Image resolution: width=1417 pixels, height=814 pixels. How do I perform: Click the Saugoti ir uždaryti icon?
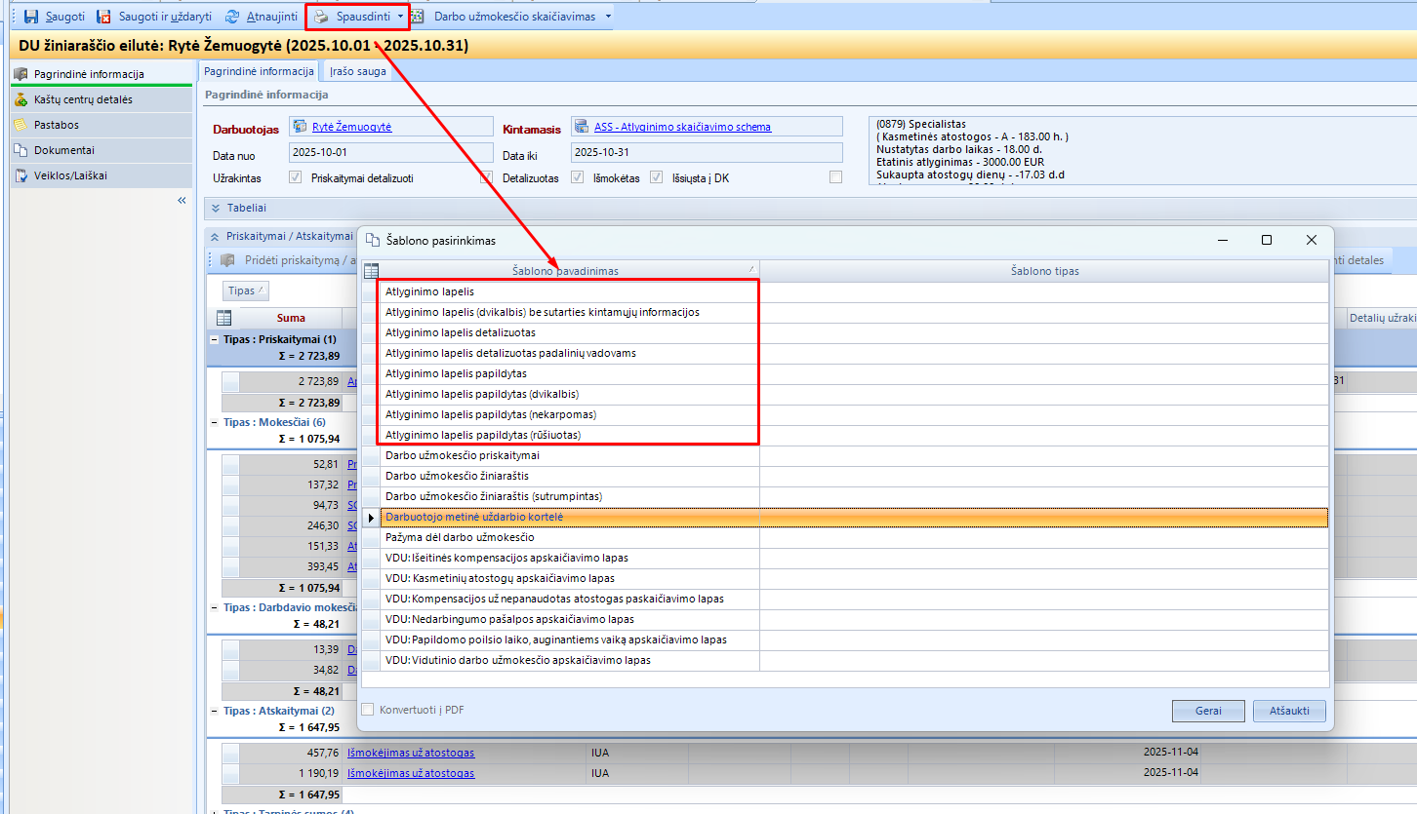click(x=103, y=17)
